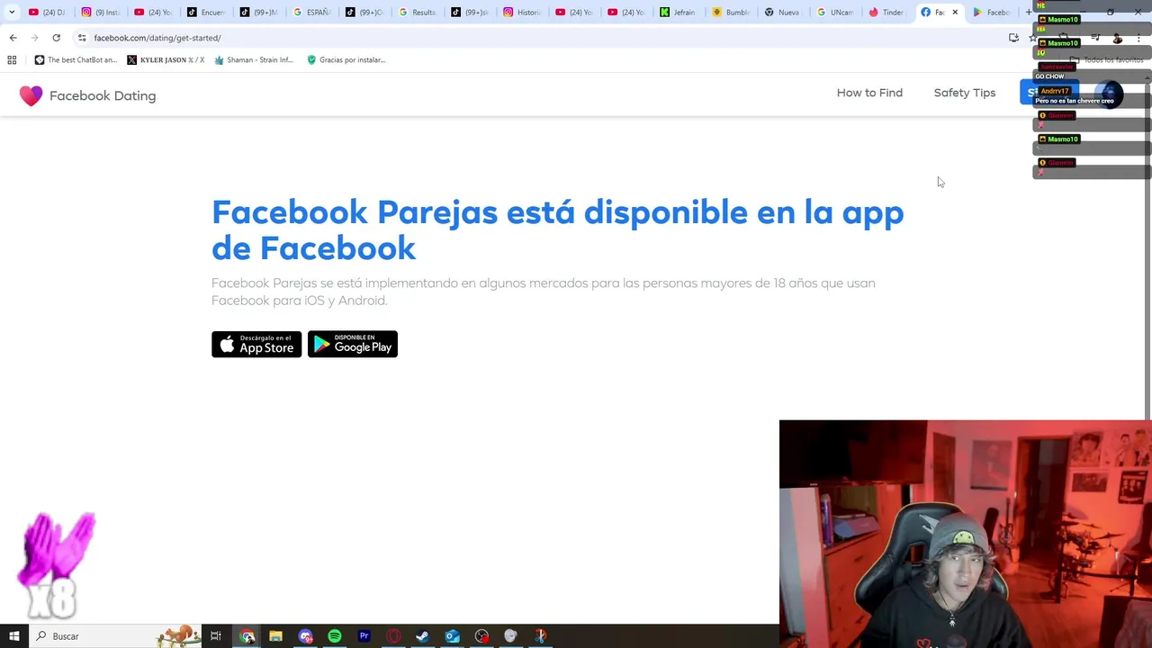This screenshot has width=1152, height=648.
Task: Open the "Gracias por instalar..." bookmark
Action: pos(346,60)
